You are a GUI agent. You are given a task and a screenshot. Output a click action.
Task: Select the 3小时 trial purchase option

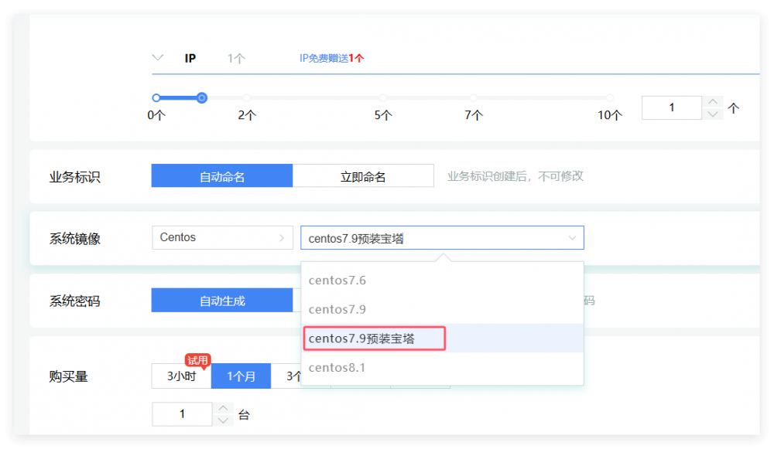[181, 376]
